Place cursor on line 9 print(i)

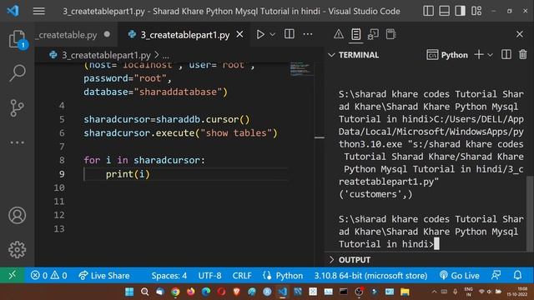[x=128, y=174]
